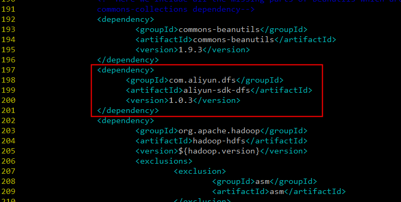Click the artifactId value aliyun-sdk-dfs
Screen dimensions: 401x202
pyautogui.click(x=217, y=90)
